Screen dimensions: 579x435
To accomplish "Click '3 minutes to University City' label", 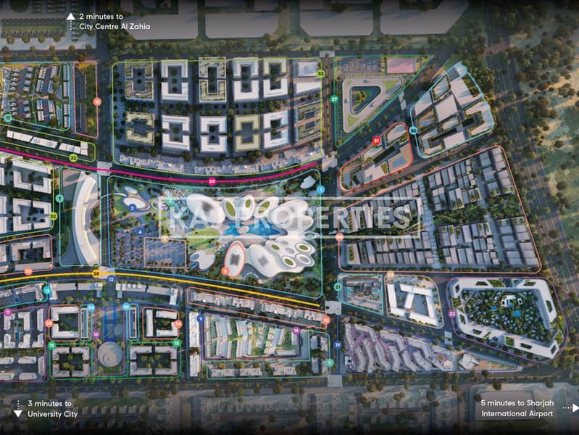I will (52, 409).
